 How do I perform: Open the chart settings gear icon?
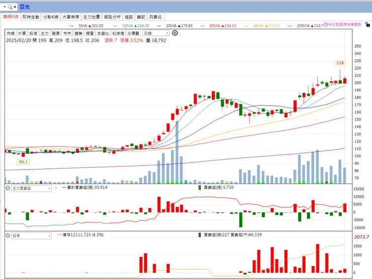175,33
